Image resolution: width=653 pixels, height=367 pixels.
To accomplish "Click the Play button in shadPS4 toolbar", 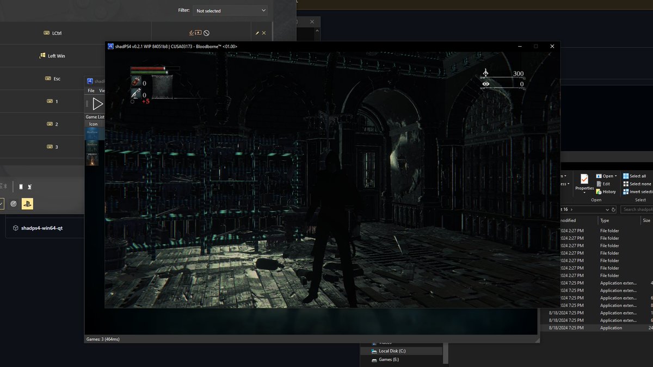I will (x=98, y=103).
